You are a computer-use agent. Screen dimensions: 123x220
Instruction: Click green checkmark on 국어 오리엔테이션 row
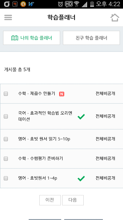(x=81, y=117)
